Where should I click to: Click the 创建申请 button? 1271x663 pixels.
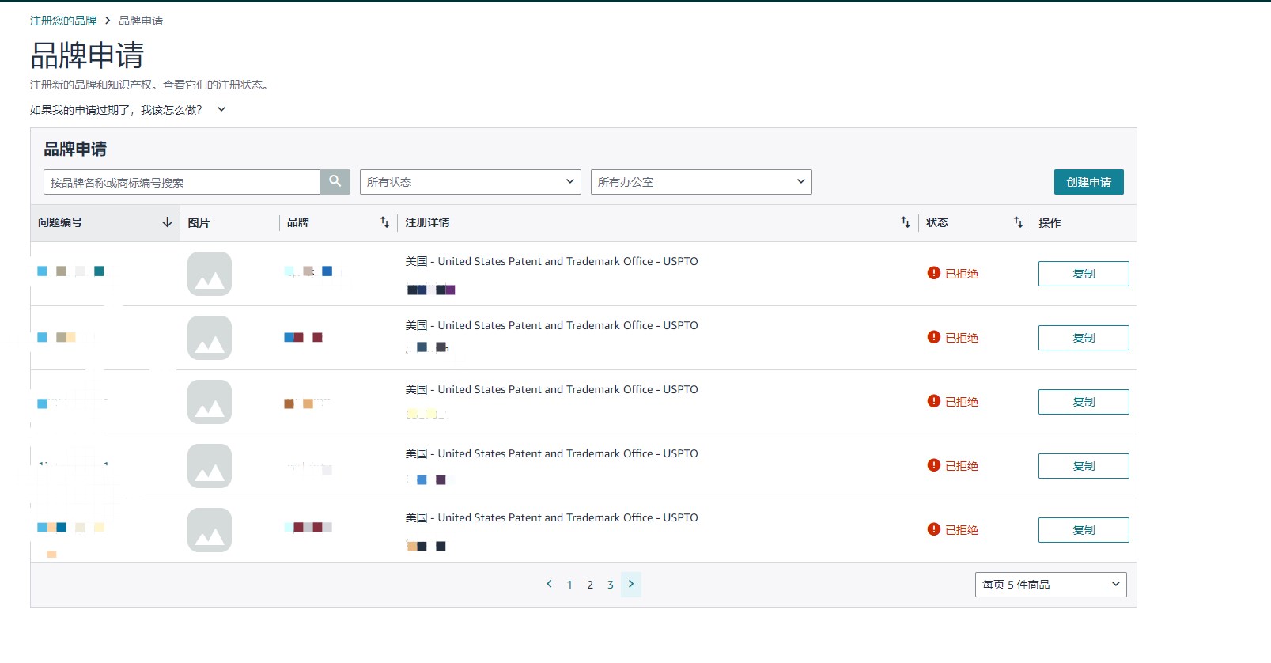(x=1088, y=182)
